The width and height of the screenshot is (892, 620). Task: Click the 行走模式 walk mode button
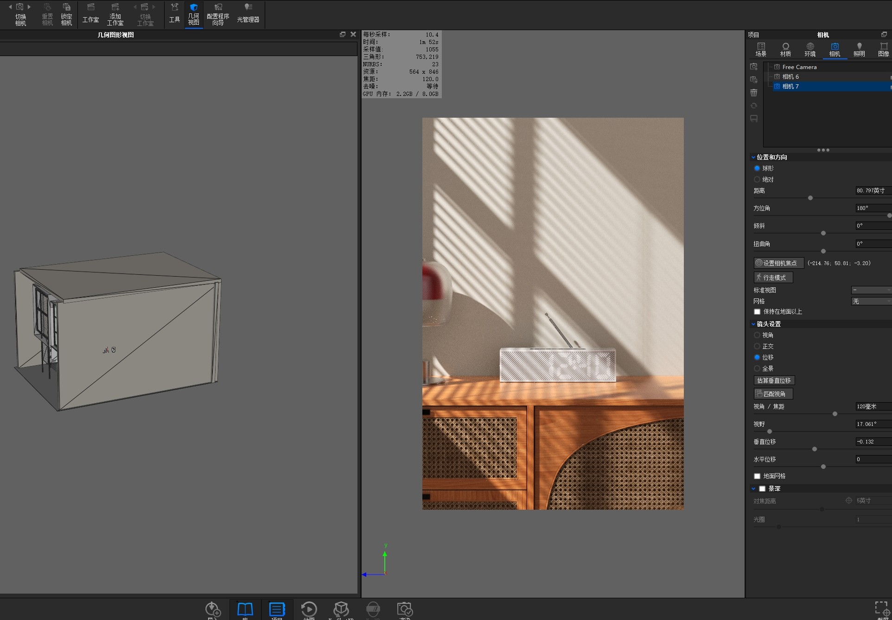click(x=773, y=278)
